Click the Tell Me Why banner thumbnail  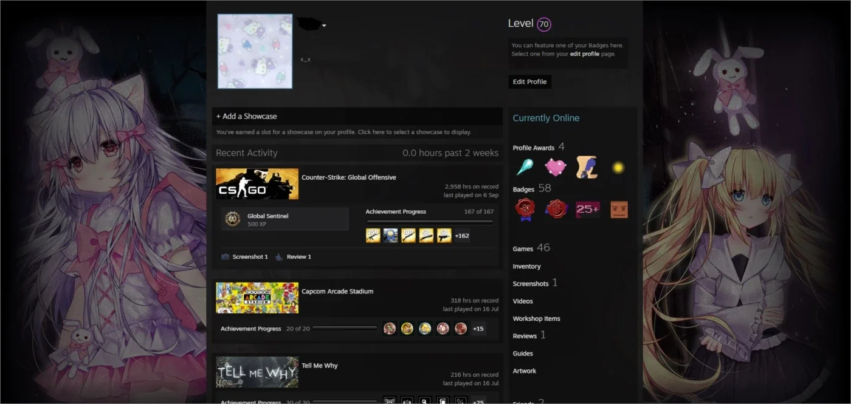(257, 372)
